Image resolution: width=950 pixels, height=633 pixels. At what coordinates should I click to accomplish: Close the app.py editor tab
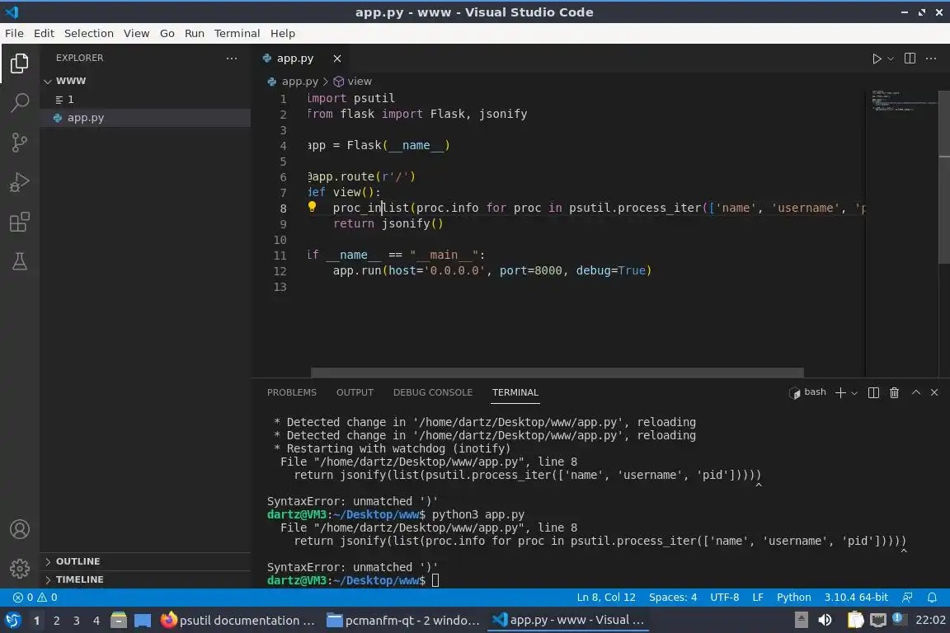[336, 59]
